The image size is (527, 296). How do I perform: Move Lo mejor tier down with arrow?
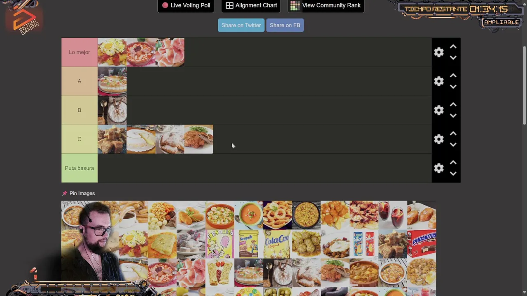click(x=453, y=58)
